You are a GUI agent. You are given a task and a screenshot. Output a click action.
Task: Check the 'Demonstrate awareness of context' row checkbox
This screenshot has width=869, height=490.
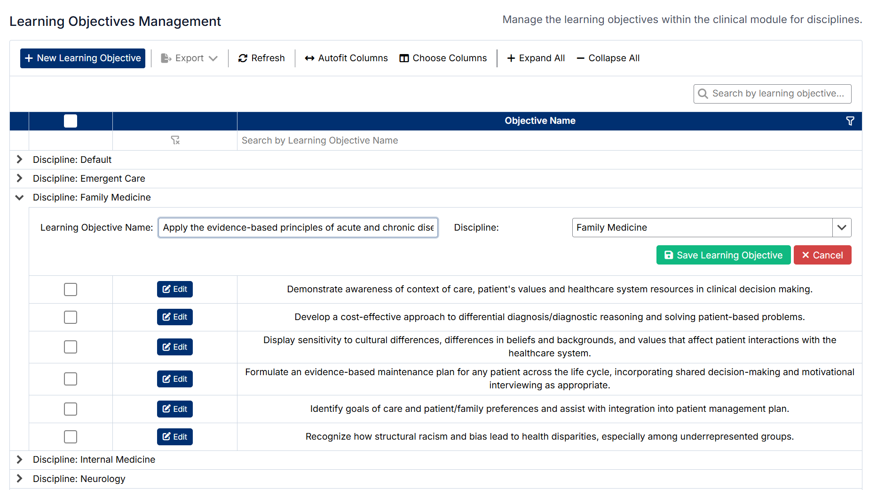[71, 289]
